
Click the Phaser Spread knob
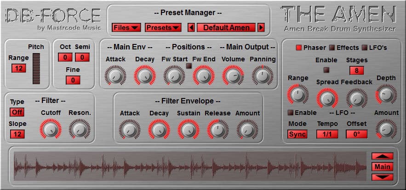coord(327,98)
